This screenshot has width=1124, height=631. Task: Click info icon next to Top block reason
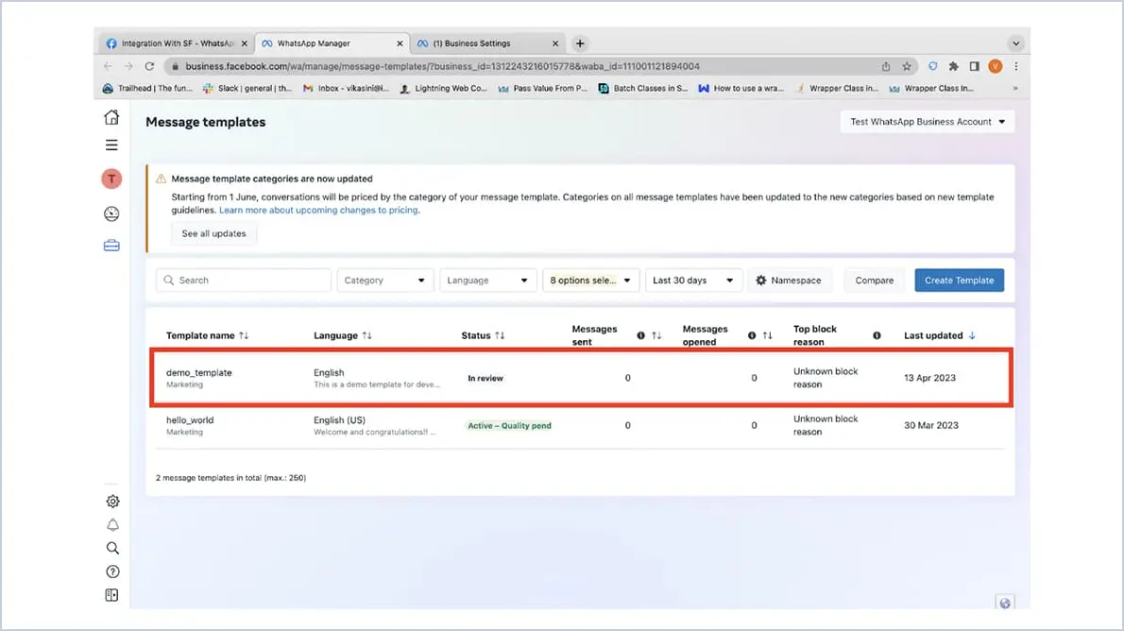tap(877, 335)
